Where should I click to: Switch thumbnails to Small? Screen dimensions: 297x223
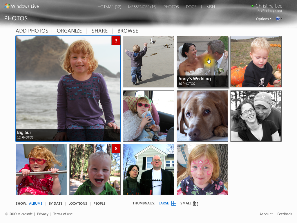pos(186,203)
